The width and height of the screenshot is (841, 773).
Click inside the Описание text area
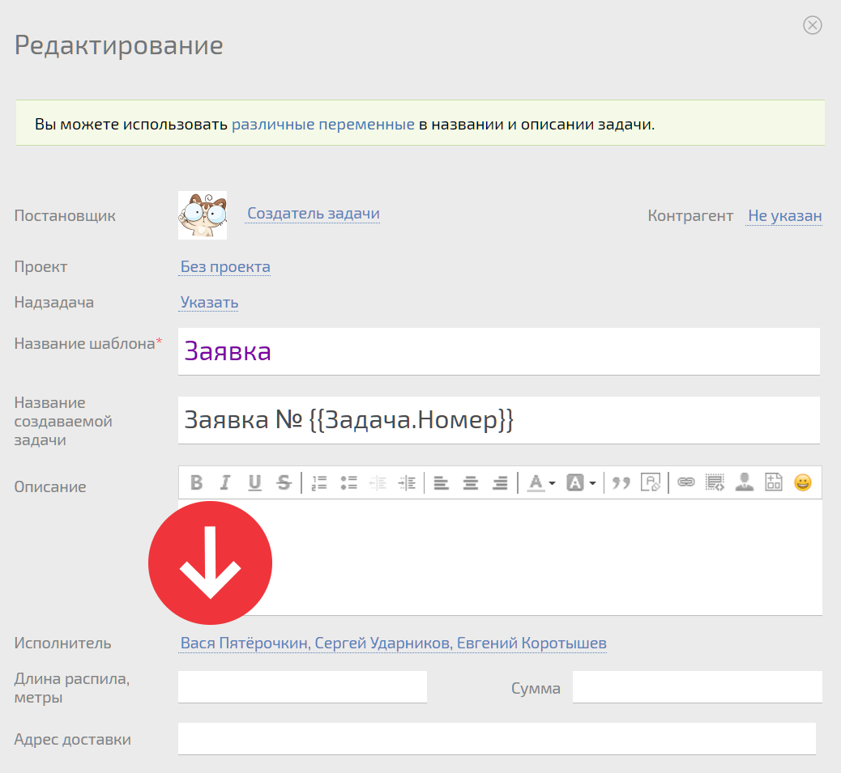(500, 558)
